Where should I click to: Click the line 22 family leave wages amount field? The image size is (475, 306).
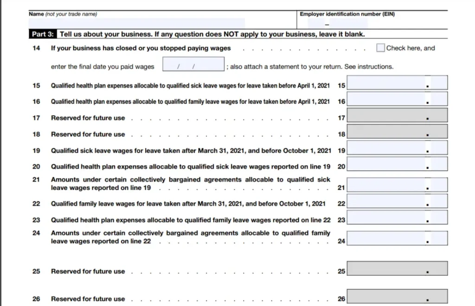(386, 201)
